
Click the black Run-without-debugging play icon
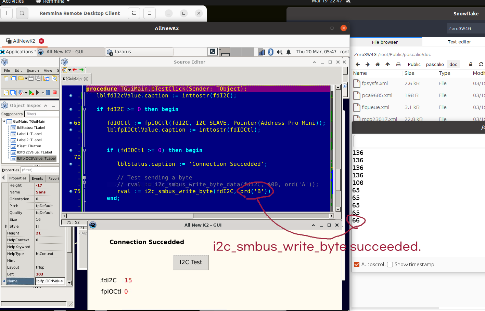pyautogui.click(x=38, y=93)
